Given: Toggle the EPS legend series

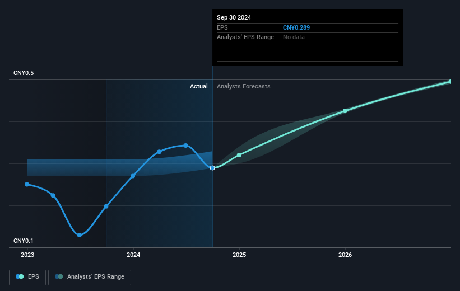Looking at the screenshot, I should (27, 277).
